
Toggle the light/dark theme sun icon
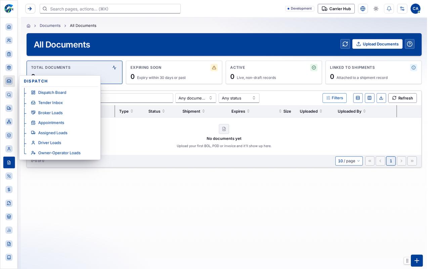click(x=376, y=9)
